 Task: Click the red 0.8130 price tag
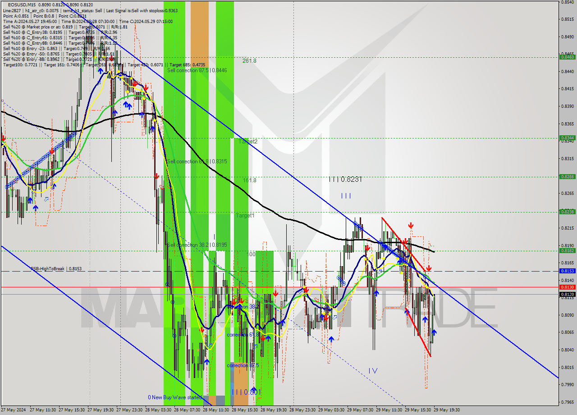pyautogui.click(x=567, y=287)
